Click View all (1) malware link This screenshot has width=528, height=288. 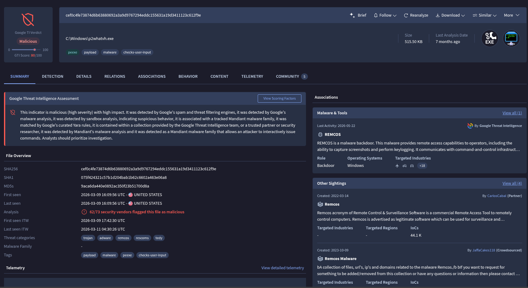point(512,113)
